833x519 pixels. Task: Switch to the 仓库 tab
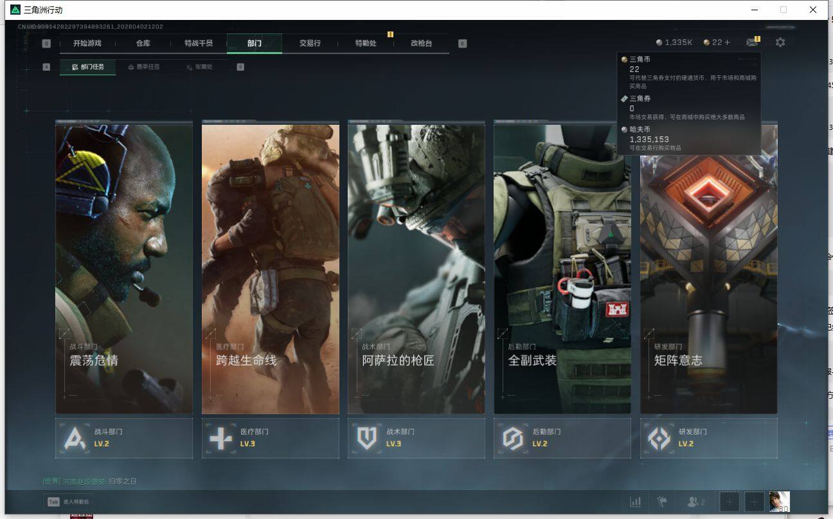pyautogui.click(x=143, y=43)
